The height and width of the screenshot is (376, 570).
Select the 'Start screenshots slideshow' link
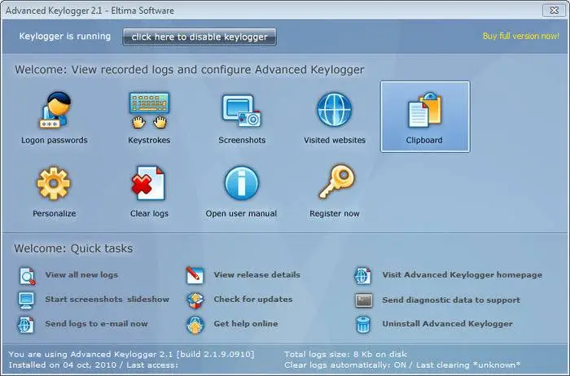107,299
